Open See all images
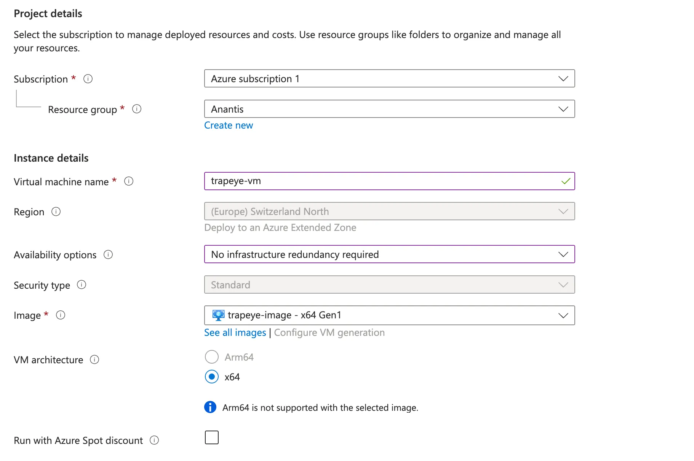 tap(235, 332)
